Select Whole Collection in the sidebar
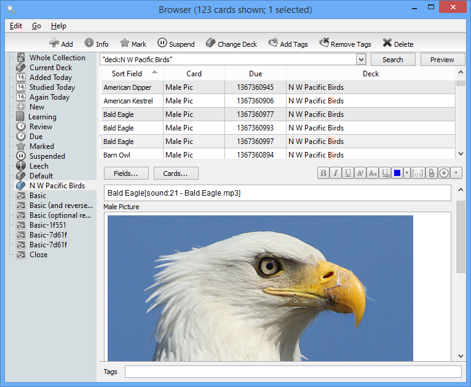The height and width of the screenshot is (387, 471). pyautogui.click(x=51, y=57)
